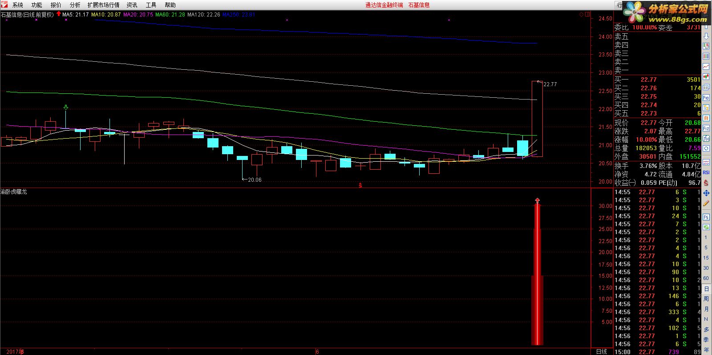
Task: Open the 功能 menu
Action: pos(37,5)
